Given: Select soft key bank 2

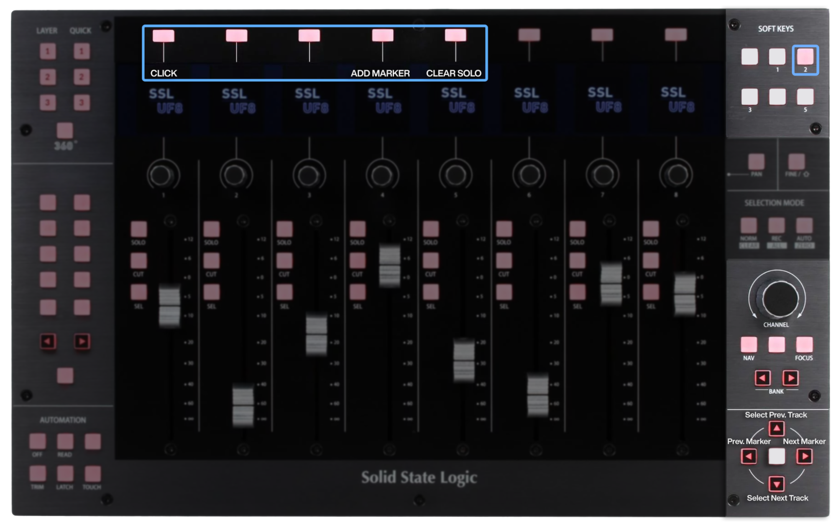Looking at the screenshot, I should click(x=805, y=56).
